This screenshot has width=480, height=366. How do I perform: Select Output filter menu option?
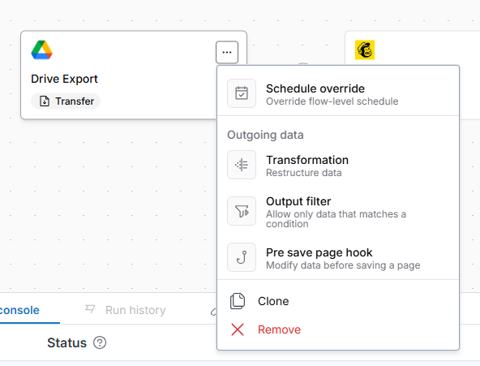click(338, 212)
